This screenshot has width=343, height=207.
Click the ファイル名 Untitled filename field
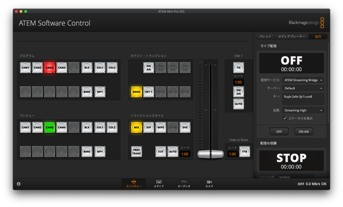295,177
